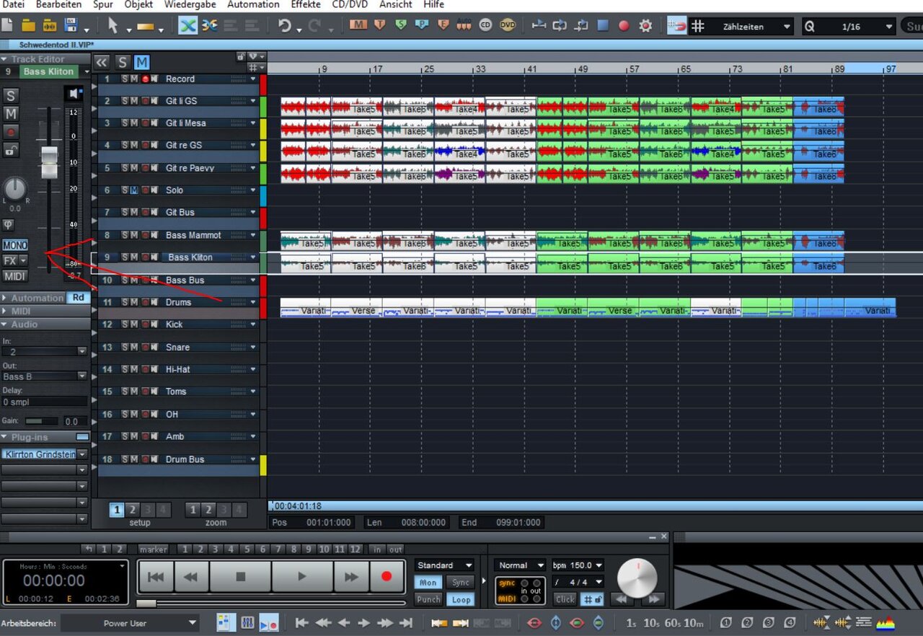Click the Play button in transport
Image resolution: width=923 pixels, height=636 pixels.
(x=302, y=577)
